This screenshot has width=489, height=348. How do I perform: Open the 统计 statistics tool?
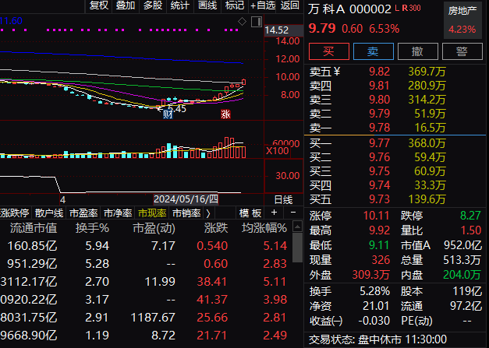point(180,5)
